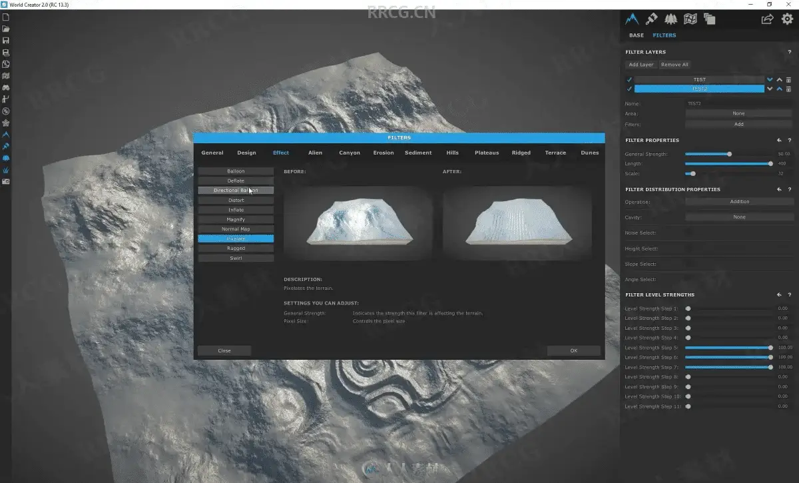Select the Rugged effect filter
The width and height of the screenshot is (799, 483).
click(236, 248)
